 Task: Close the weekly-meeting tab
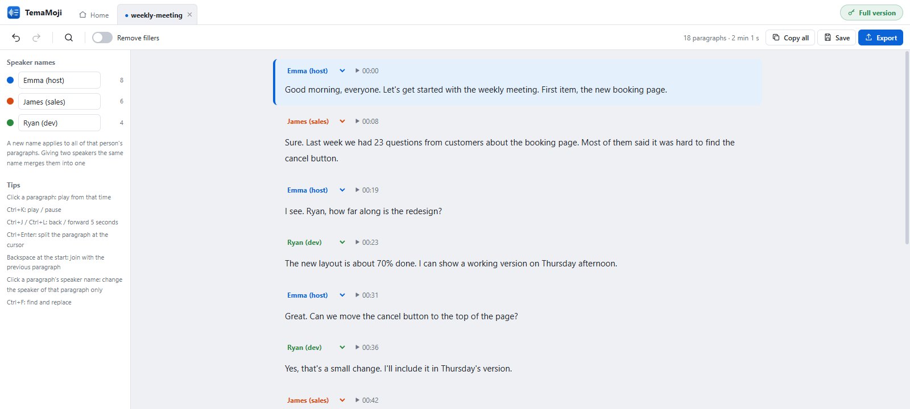pyautogui.click(x=190, y=15)
